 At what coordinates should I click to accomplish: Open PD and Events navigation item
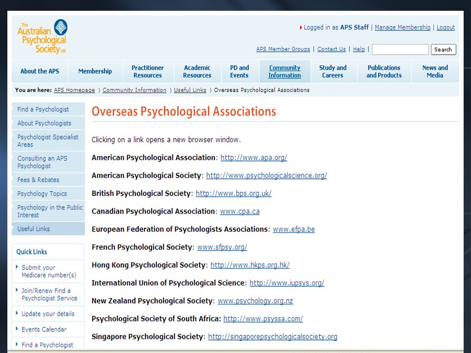[x=239, y=72]
